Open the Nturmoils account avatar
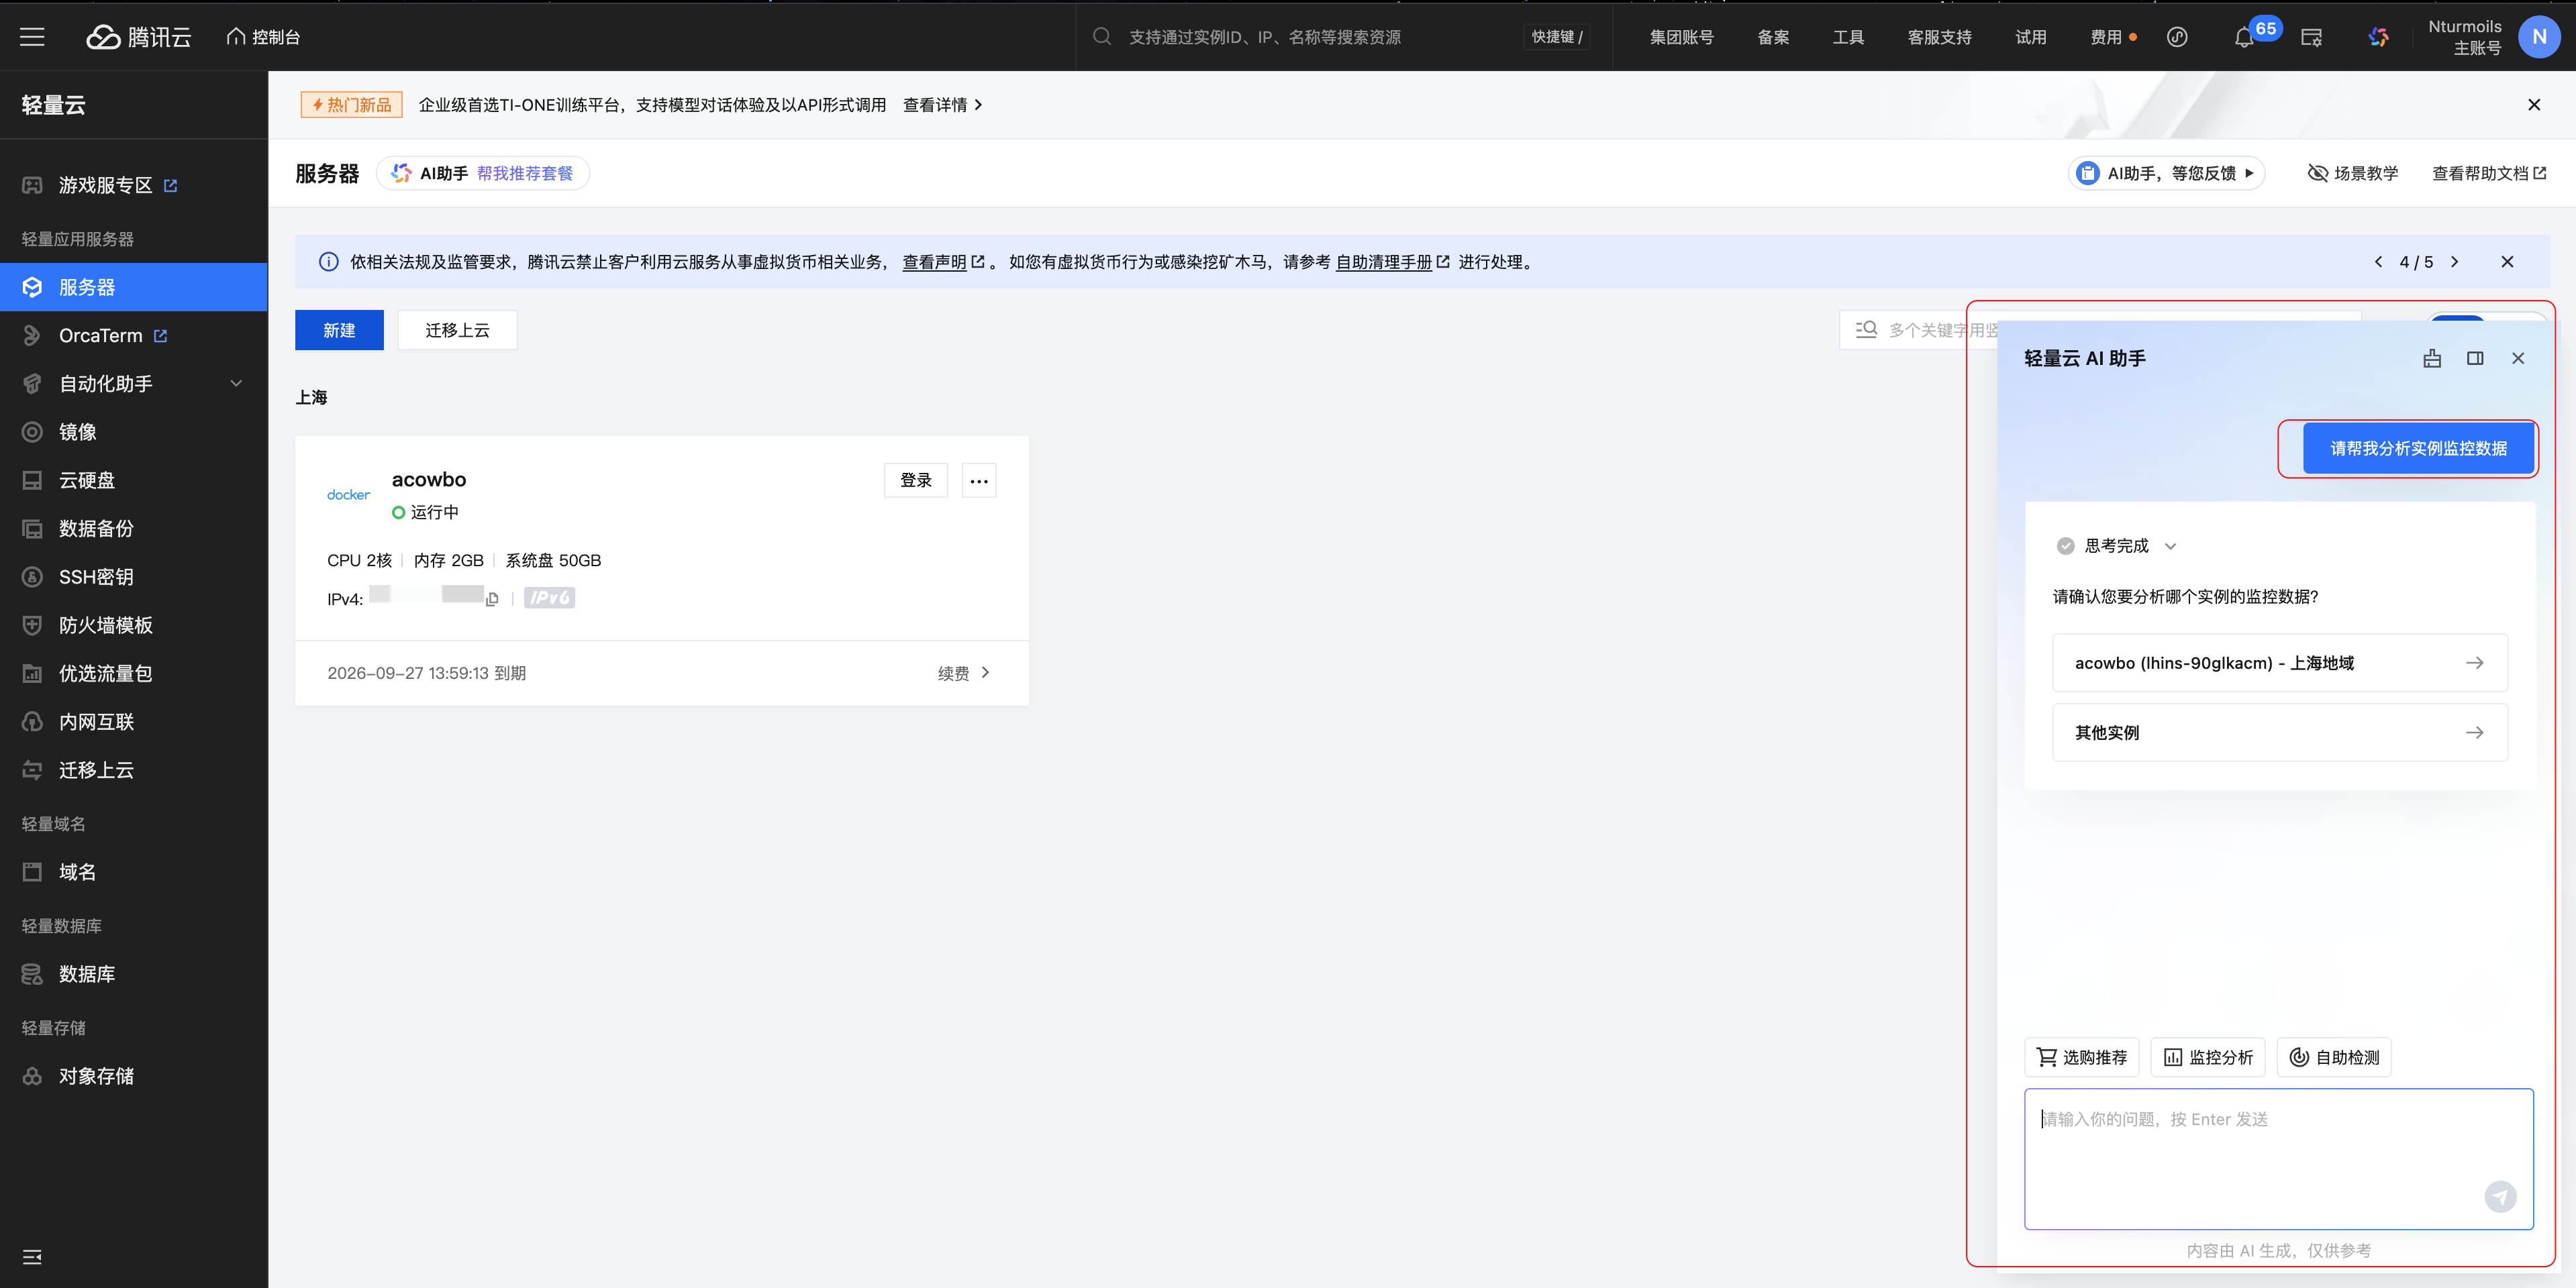This screenshot has height=1288, width=2576. [x=2539, y=37]
